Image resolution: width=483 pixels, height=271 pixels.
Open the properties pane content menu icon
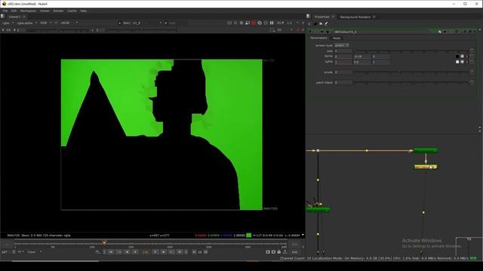click(309, 17)
